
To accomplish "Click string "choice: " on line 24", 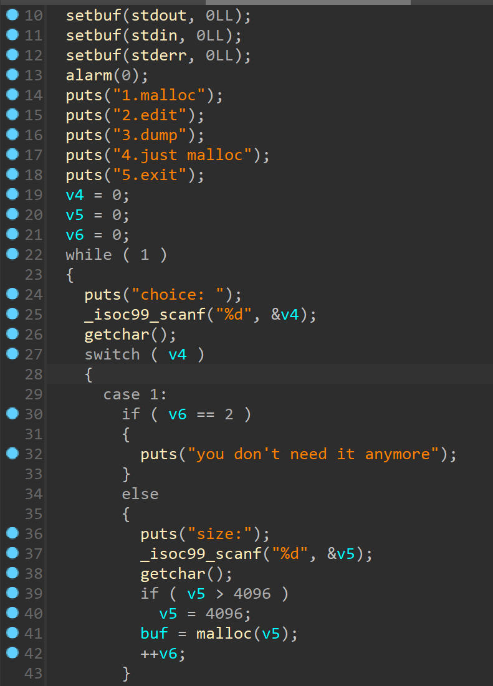I will tap(178, 295).
